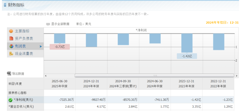Screen dimensions: 241x112
Task: Click the 现金流量表 coins icon
Action: point(11,54)
